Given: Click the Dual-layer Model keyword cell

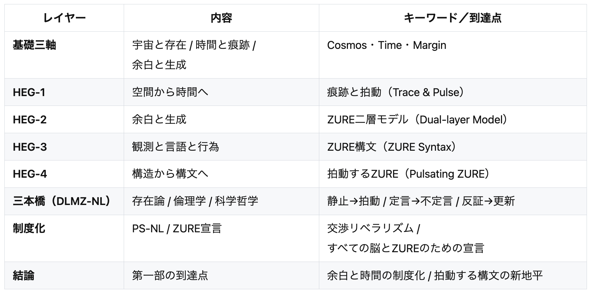Looking at the screenshot, I should pyautogui.click(x=417, y=120).
